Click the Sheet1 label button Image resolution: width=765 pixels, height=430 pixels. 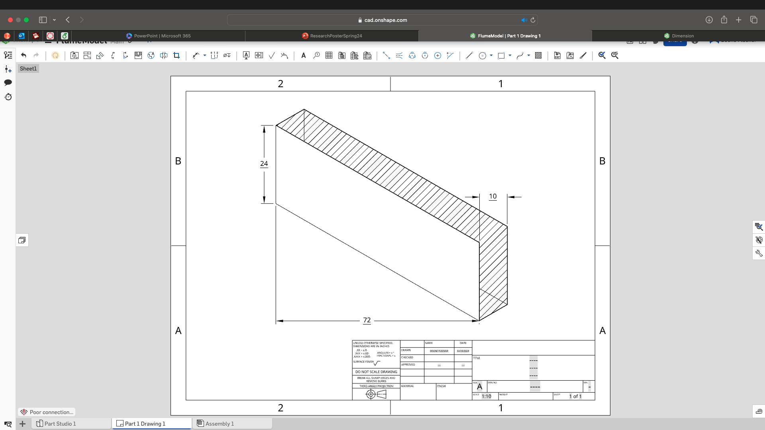coord(28,68)
